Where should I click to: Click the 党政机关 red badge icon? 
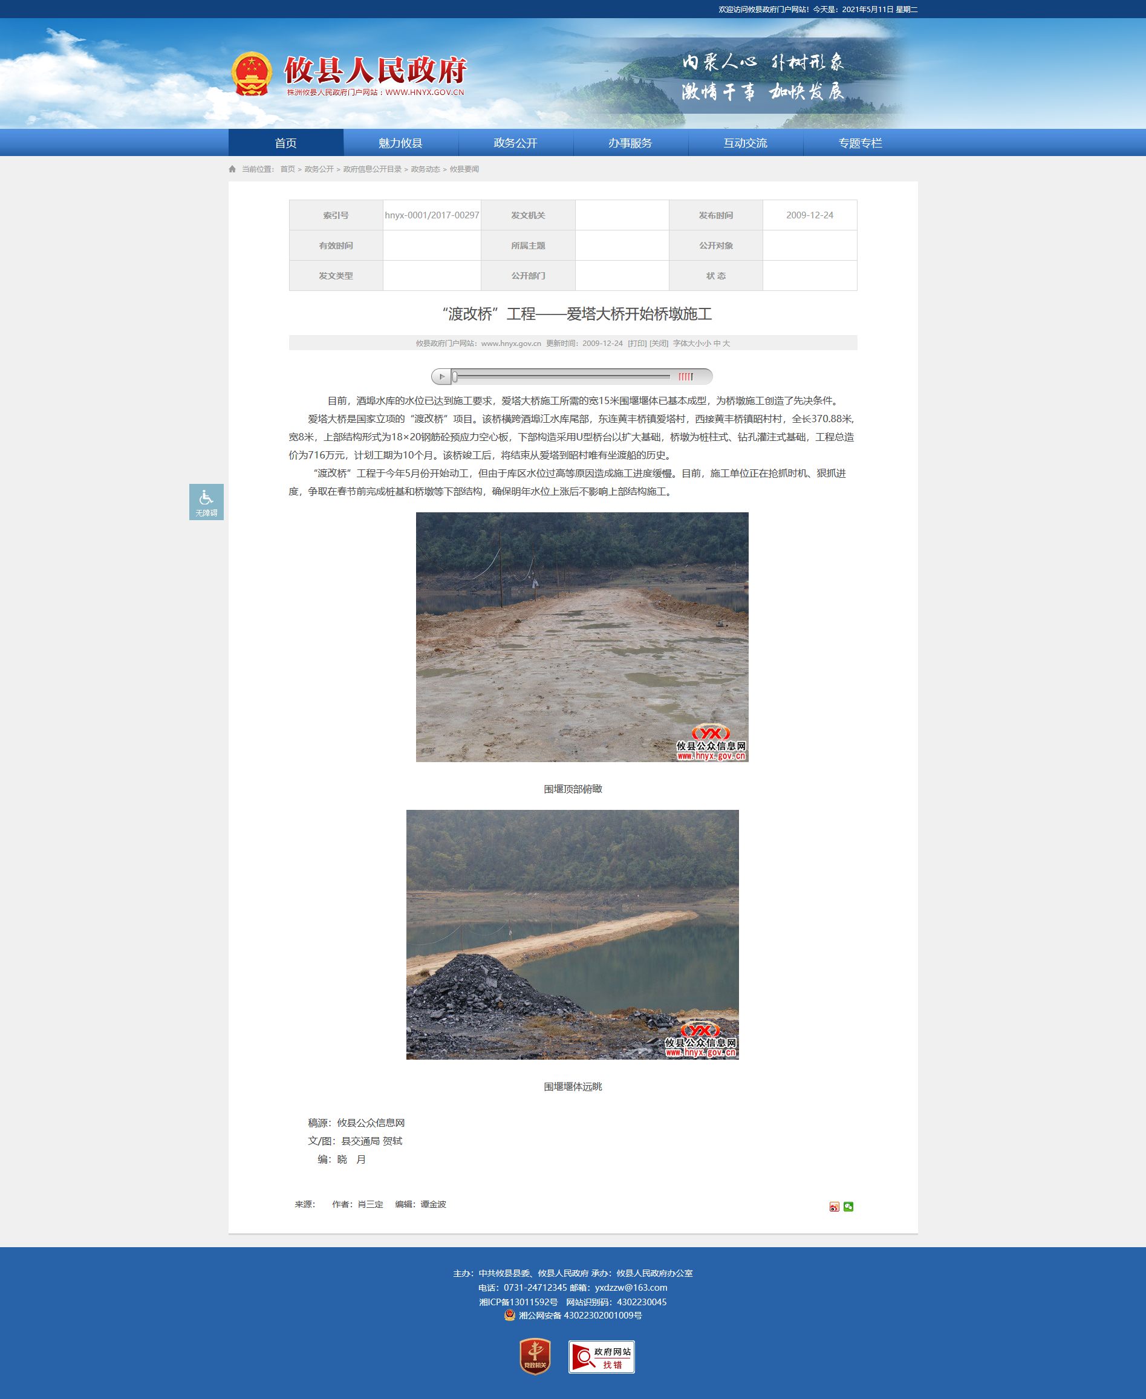click(x=535, y=1356)
